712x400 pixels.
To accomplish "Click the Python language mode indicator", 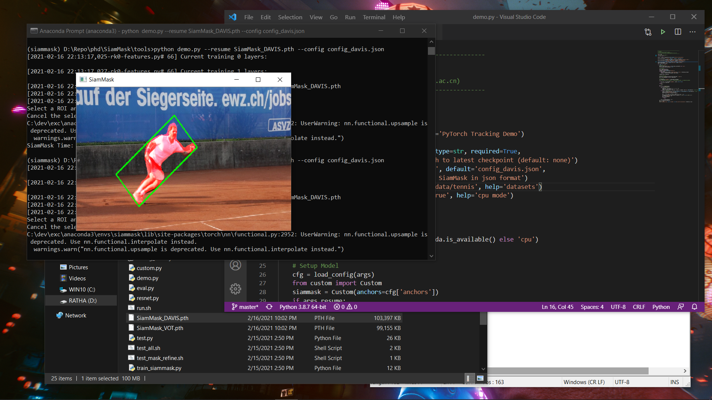I will (661, 307).
